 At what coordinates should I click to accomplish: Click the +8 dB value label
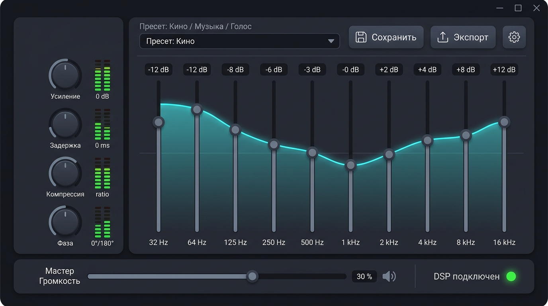[x=466, y=70]
